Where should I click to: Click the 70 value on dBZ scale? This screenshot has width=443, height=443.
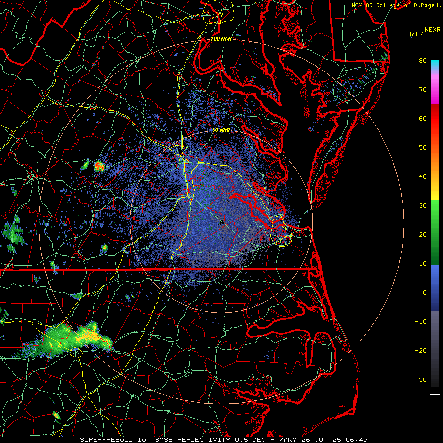(423, 89)
